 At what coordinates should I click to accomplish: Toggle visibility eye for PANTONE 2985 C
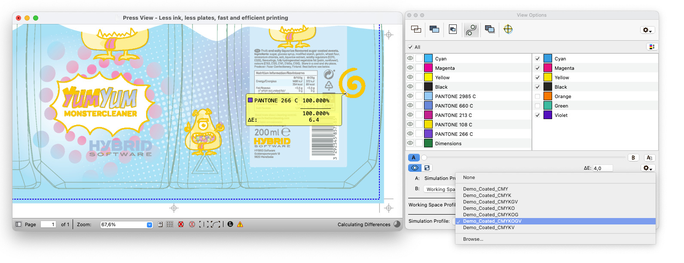tap(410, 96)
